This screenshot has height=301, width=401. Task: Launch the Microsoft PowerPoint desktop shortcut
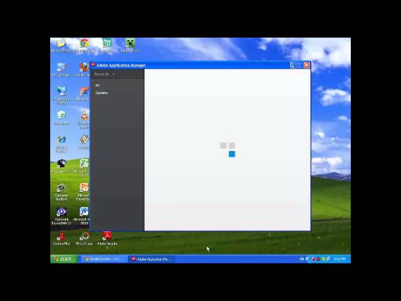click(x=83, y=192)
